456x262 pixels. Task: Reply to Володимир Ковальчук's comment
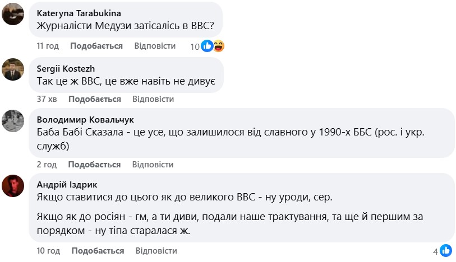coord(153,165)
